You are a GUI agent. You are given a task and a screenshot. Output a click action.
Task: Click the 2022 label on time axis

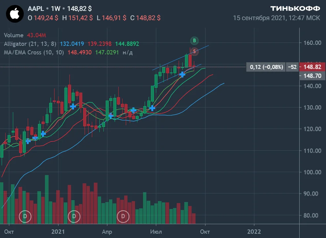point(254,231)
